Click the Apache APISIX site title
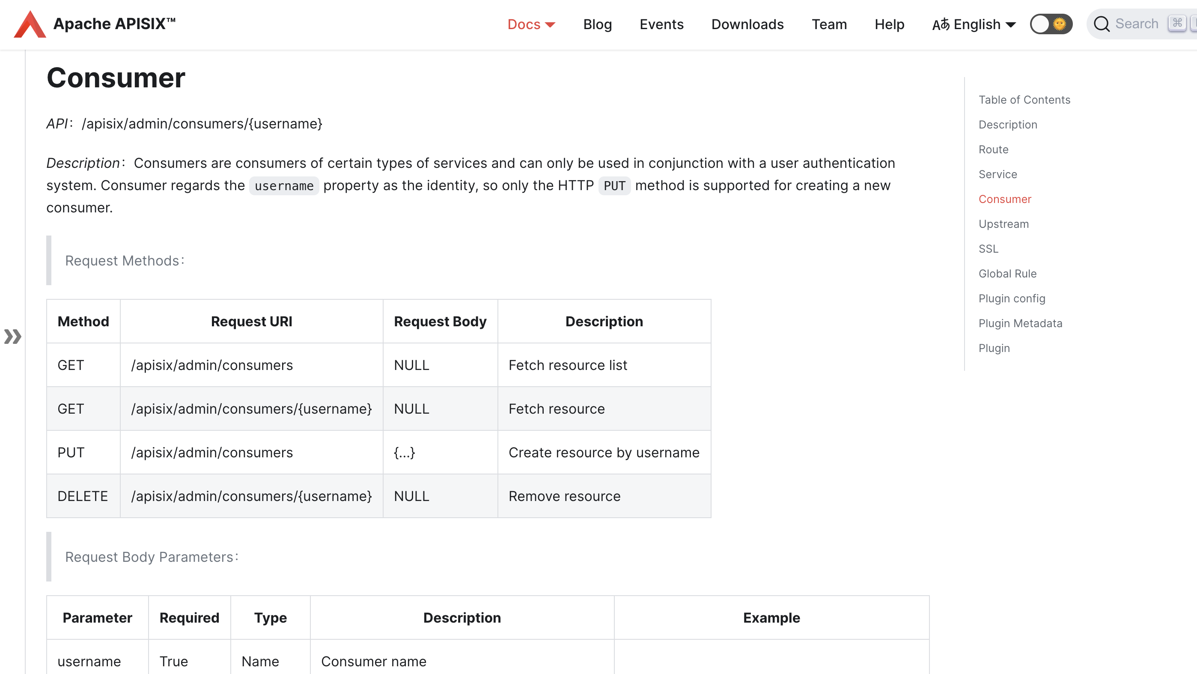Viewport: 1197px width, 674px height. [114, 24]
